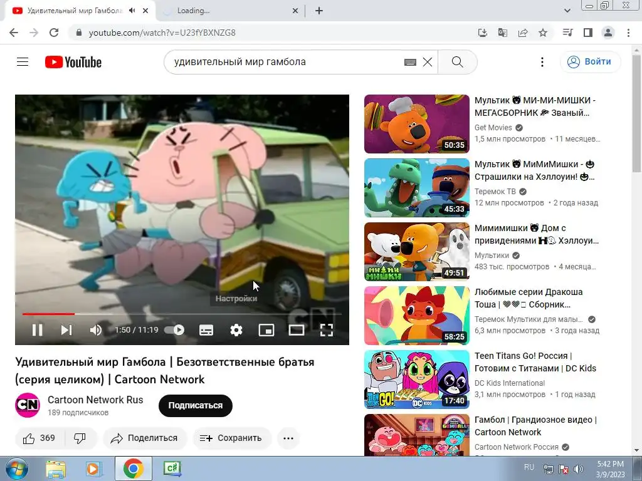This screenshot has width=642, height=481.
Task: Click the Поделиться share button
Action: coord(145,438)
